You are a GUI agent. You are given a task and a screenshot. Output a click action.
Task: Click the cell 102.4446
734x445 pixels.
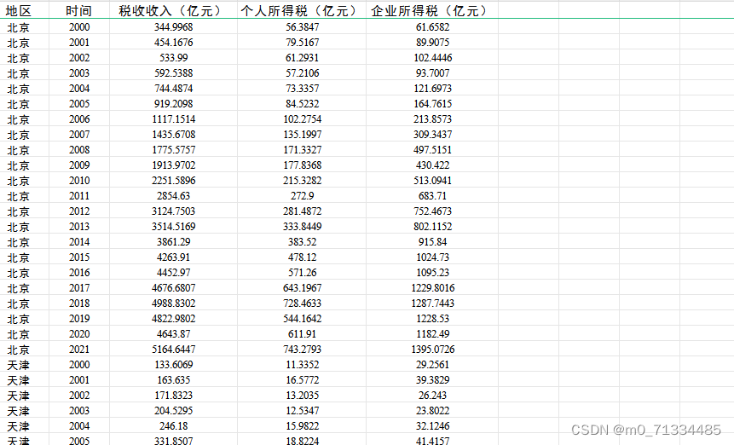[x=432, y=58]
